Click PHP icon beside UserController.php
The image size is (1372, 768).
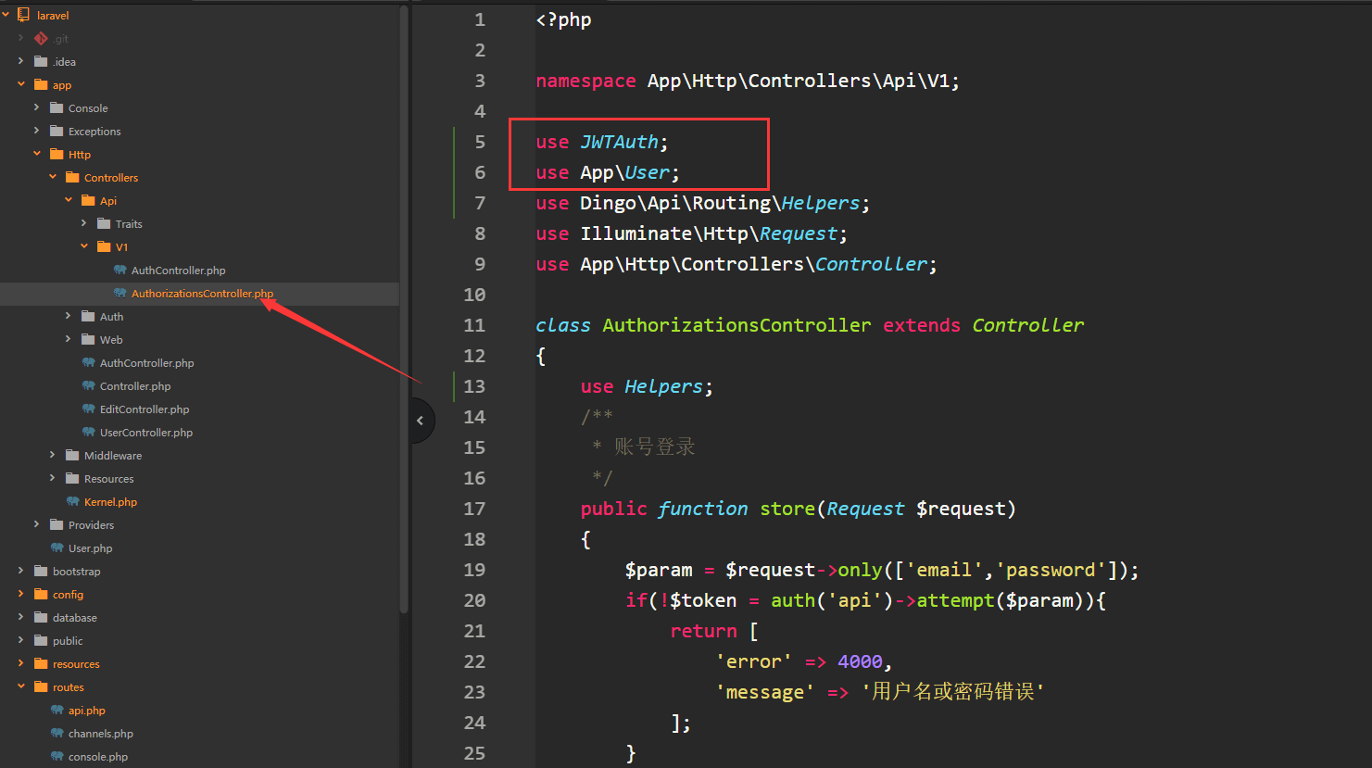(x=88, y=432)
